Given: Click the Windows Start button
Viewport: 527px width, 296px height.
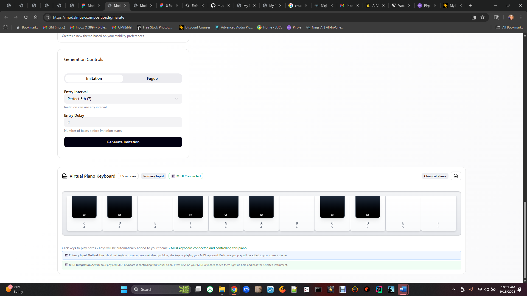Looking at the screenshot, I should [x=124, y=289].
